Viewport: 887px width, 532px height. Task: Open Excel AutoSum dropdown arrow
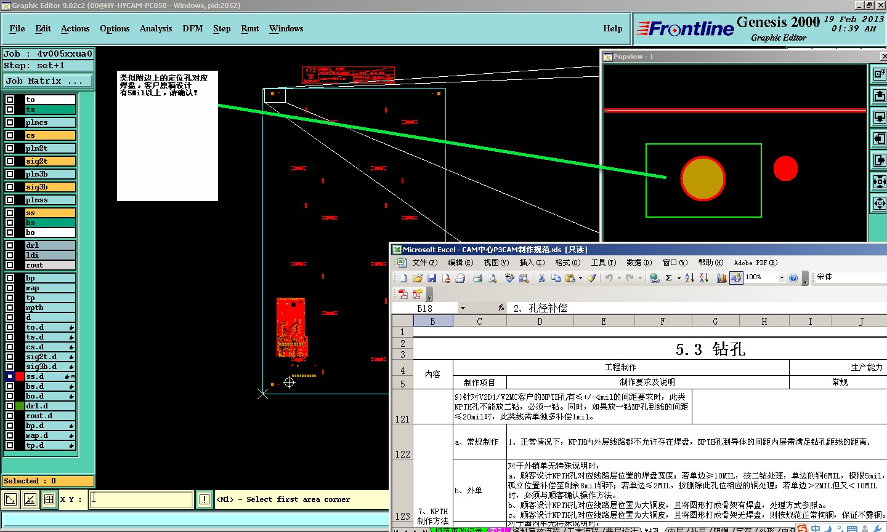678,278
